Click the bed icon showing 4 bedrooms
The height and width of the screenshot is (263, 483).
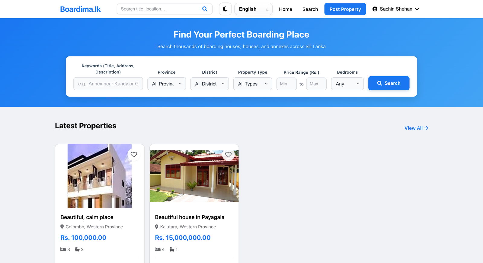click(x=158, y=249)
